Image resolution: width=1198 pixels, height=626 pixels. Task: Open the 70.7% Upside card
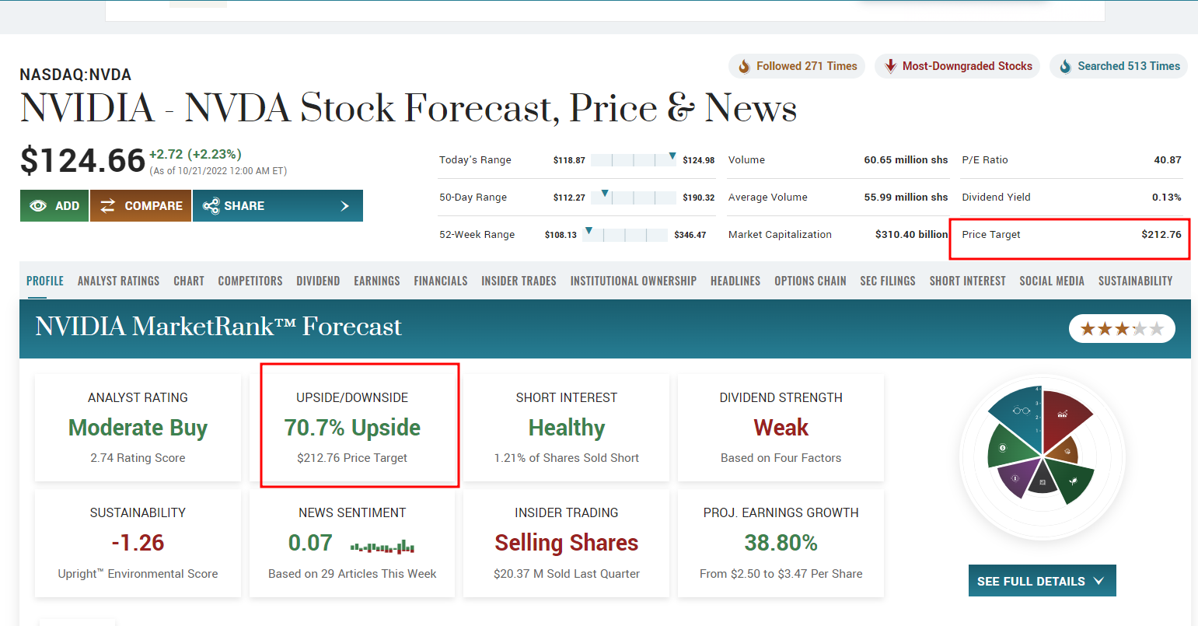tap(352, 428)
